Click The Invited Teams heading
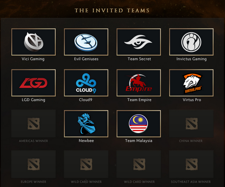Screen dimensions: 225x187 (x=112, y=11)
